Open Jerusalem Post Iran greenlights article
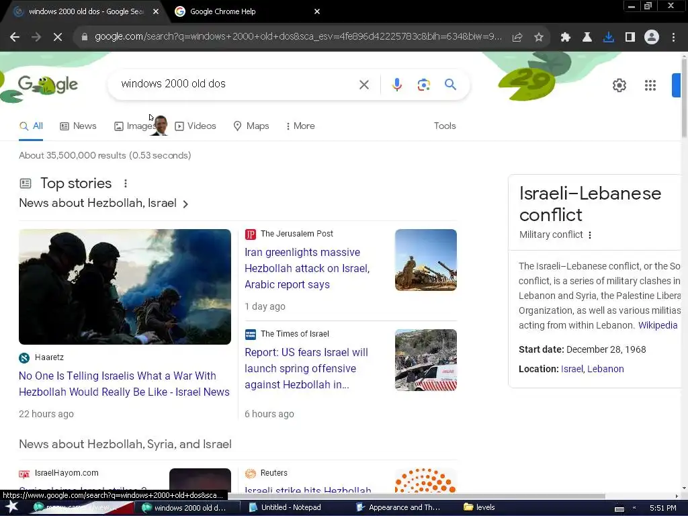The width and height of the screenshot is (688, 516). (307, 269)
